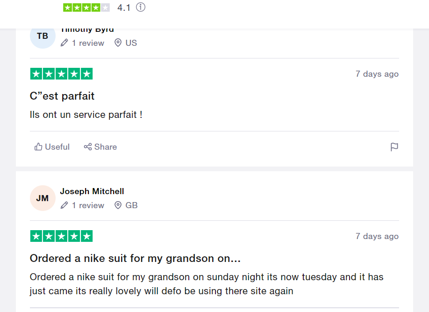
Task: Flag the C"est parfait review
Action: click(394, 147)
